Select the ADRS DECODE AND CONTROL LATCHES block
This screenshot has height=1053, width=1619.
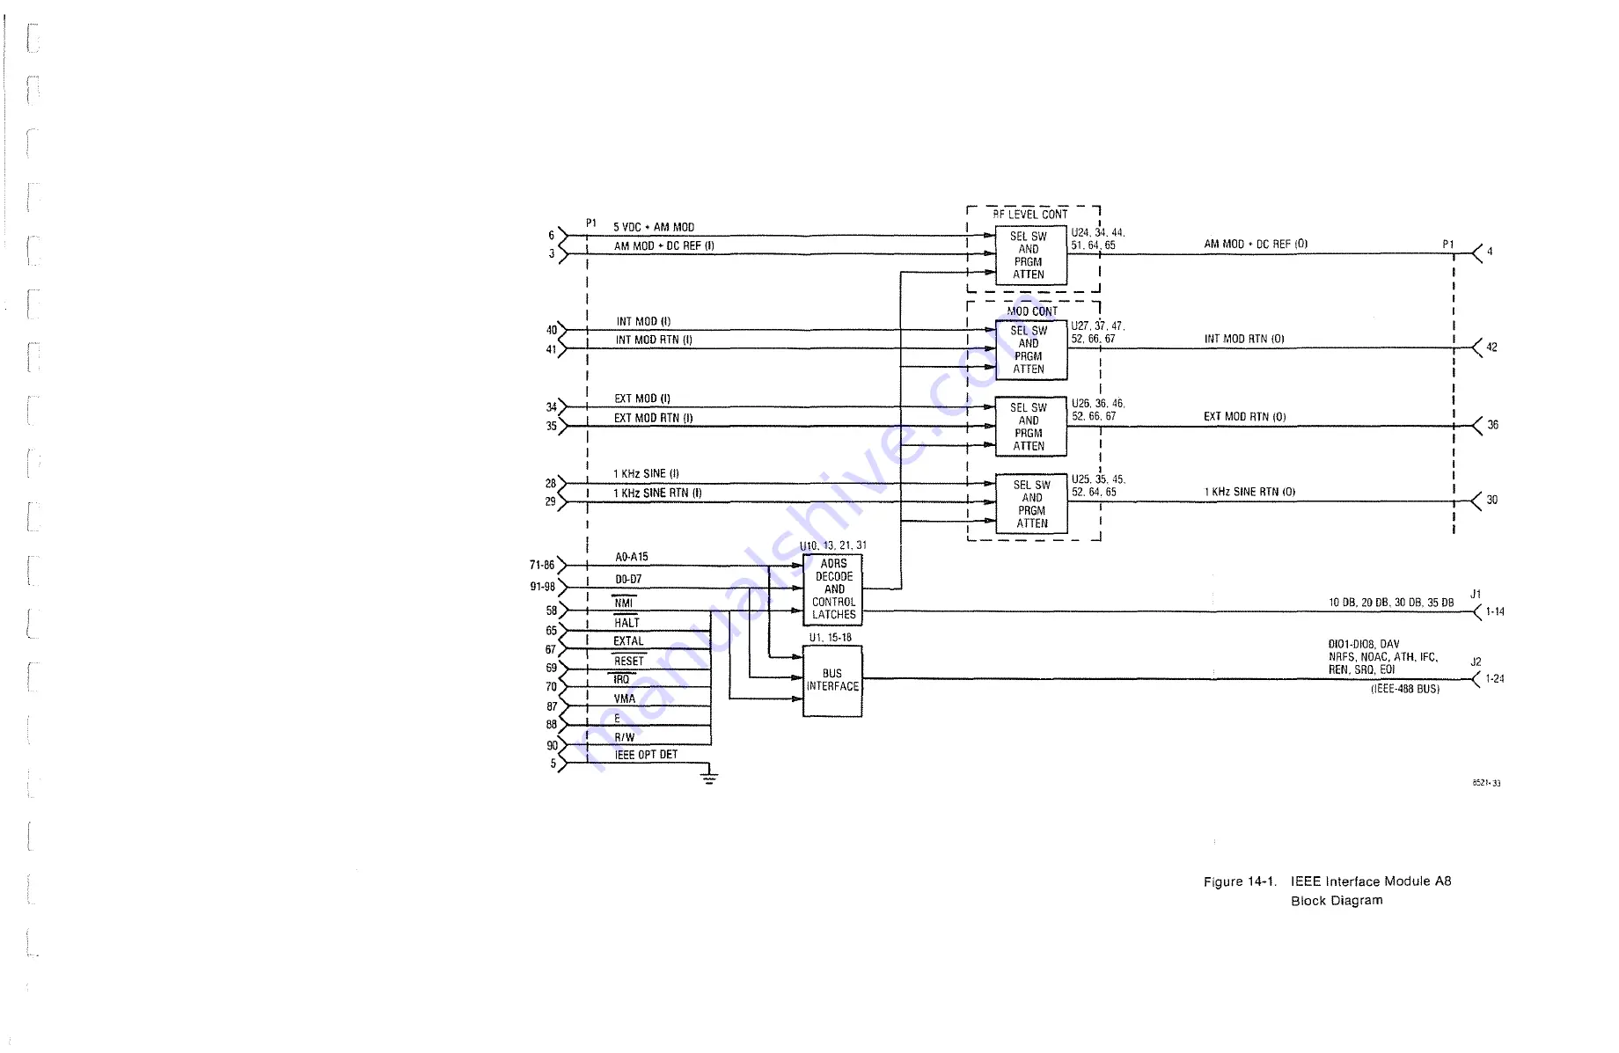tap(832, 589)
